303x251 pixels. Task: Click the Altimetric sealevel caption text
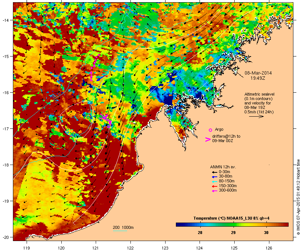[259, 103]
